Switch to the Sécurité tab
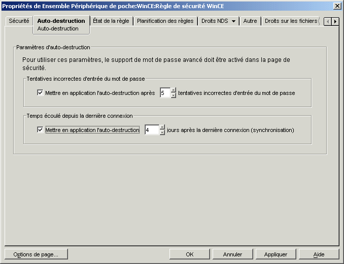This screenshot has height=264, width=344. click(19, 21)
